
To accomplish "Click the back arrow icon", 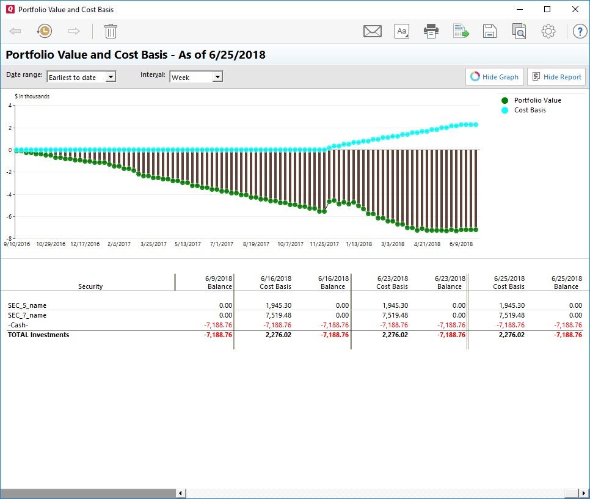I will [16, 31].
